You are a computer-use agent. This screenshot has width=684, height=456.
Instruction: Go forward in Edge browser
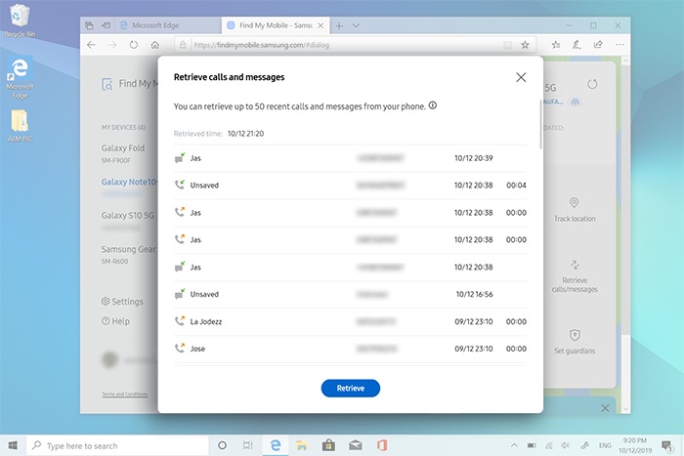[112, 45]
